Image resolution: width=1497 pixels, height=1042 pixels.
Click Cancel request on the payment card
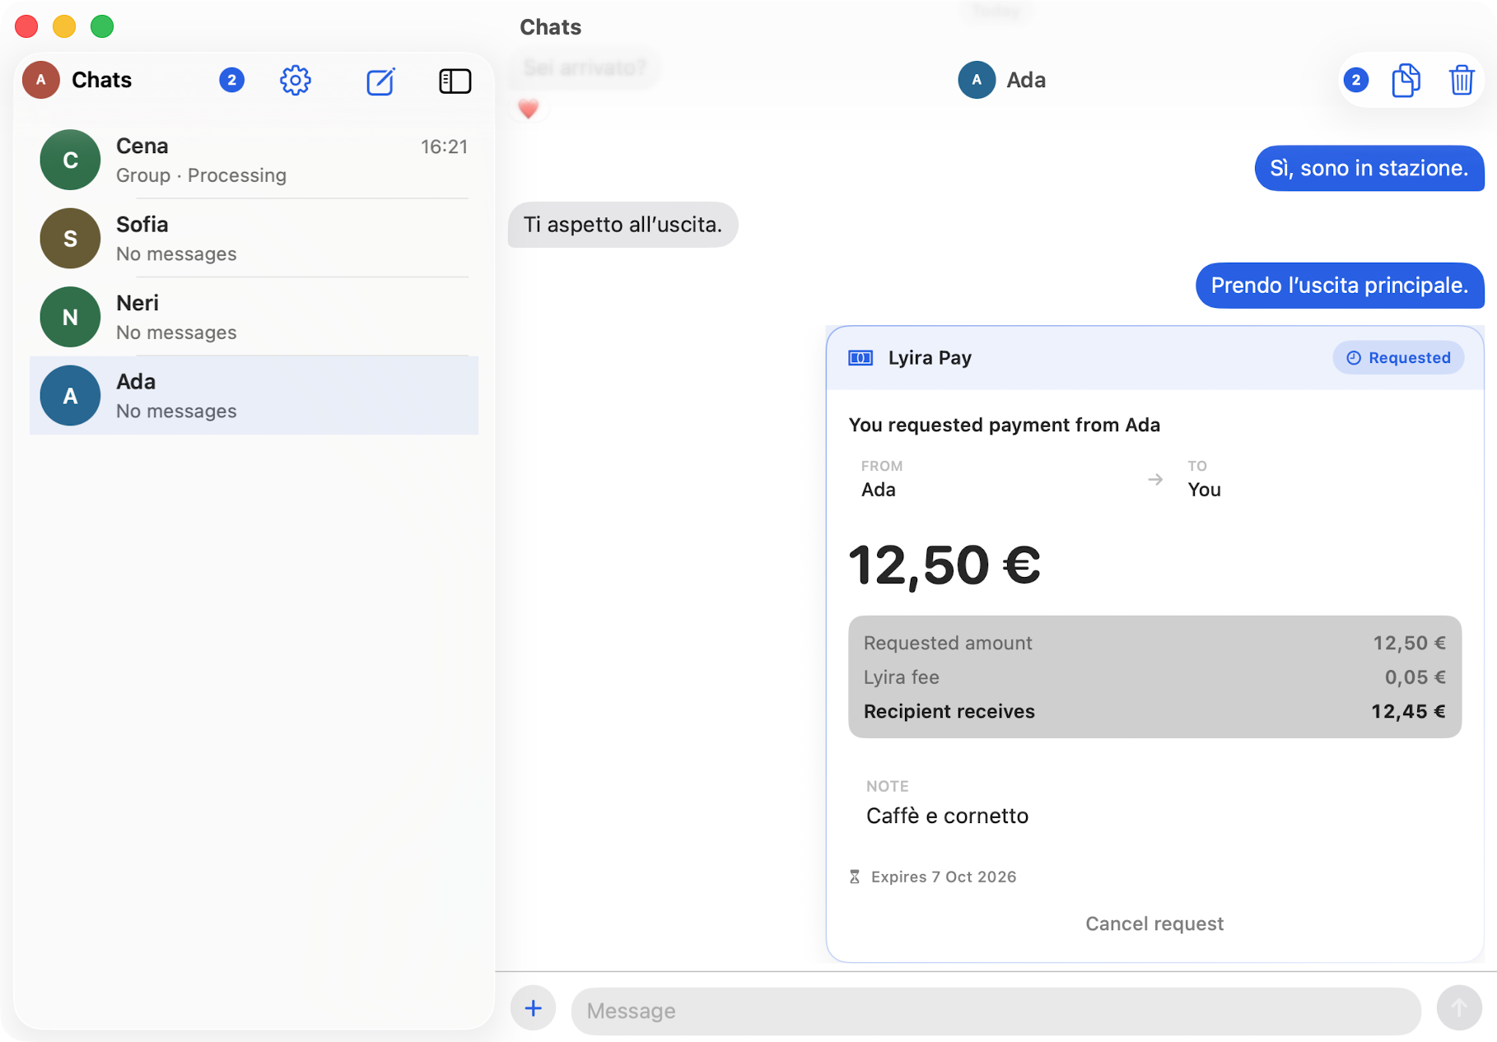coord(1154,923)
